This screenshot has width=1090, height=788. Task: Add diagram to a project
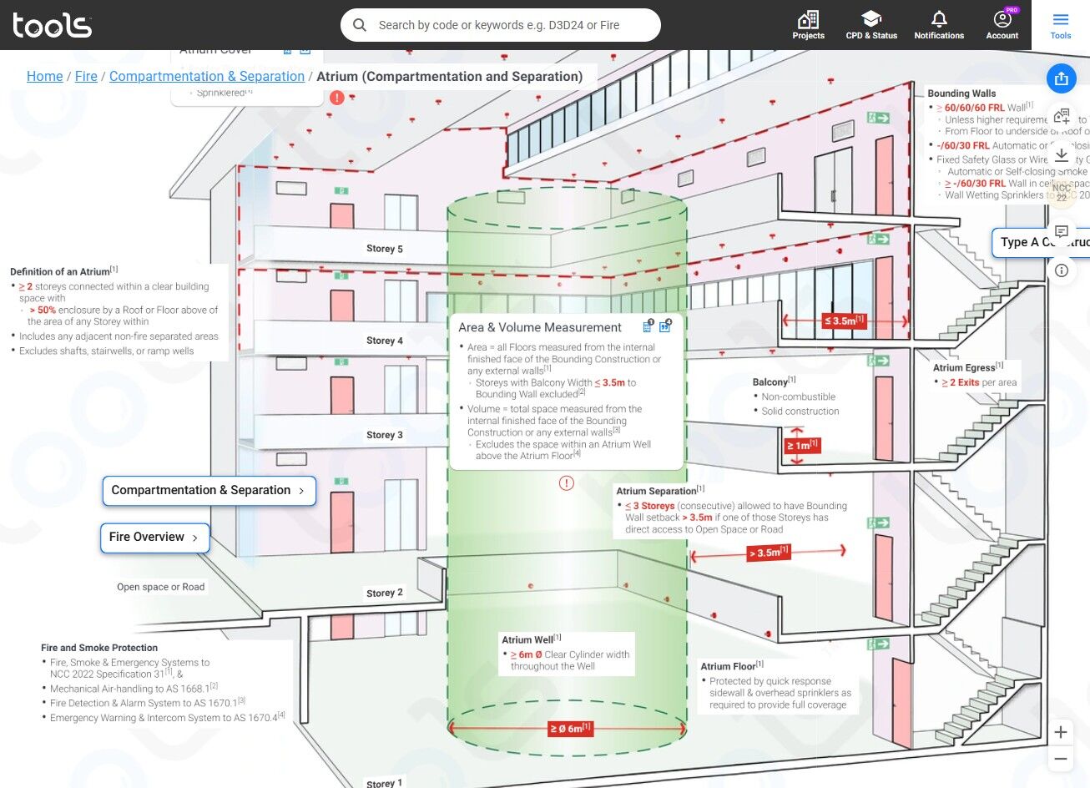1062,116
